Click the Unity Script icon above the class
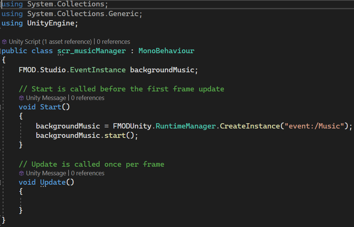The height and width of the screenshot is (227, 354). (x=4, y=42)
